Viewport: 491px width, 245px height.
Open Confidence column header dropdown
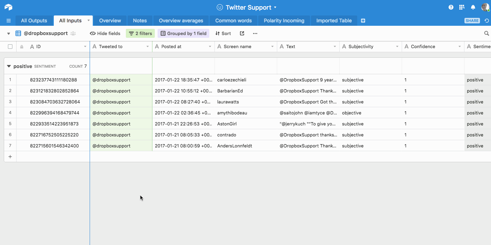coord(460,47)
